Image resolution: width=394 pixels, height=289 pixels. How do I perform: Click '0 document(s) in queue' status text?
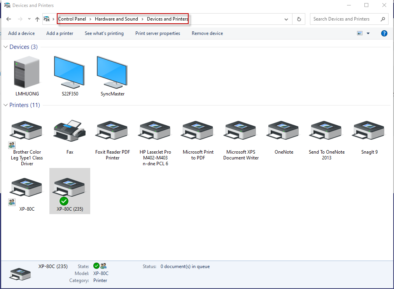coord(185,267)
